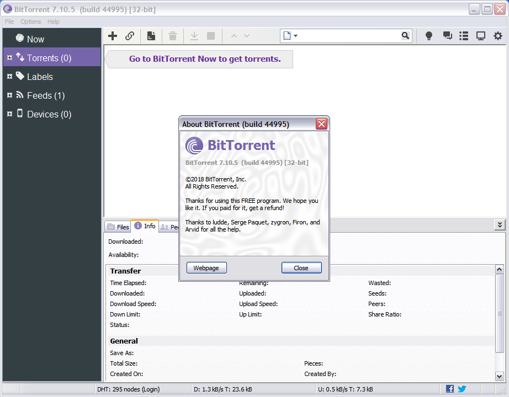
Task: Open the search provider dropdown arrow
Action: 295,36
